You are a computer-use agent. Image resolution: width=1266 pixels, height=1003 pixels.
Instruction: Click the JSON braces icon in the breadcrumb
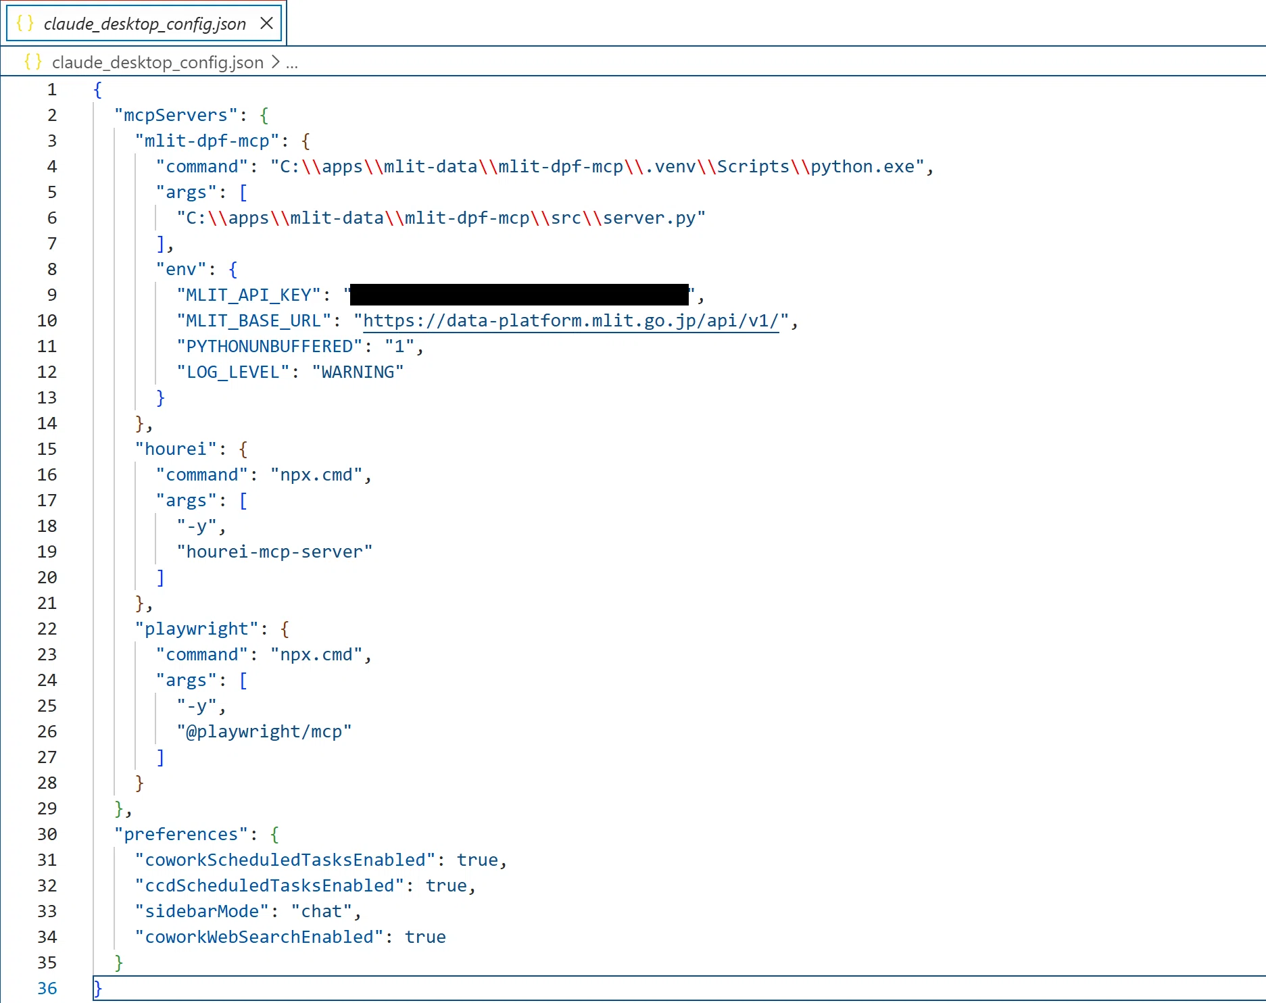point(33,62)
